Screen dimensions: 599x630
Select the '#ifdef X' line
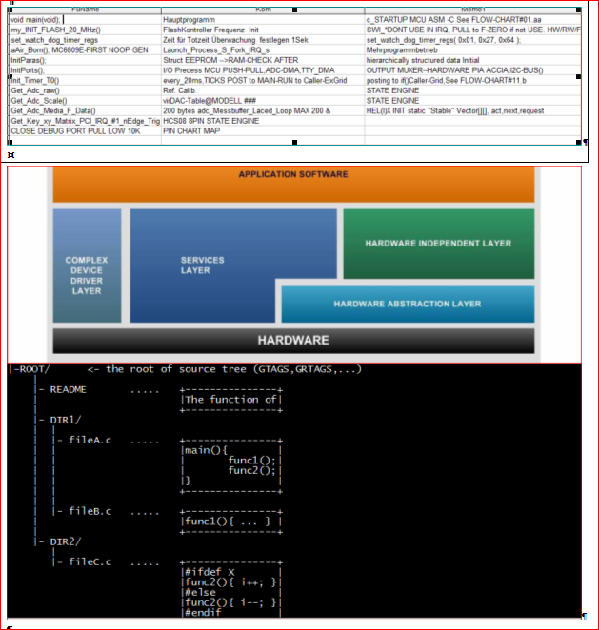tap(210, 572)
